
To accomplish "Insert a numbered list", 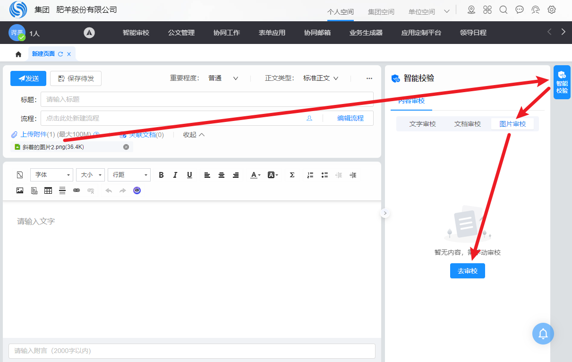I will (310, 175).
